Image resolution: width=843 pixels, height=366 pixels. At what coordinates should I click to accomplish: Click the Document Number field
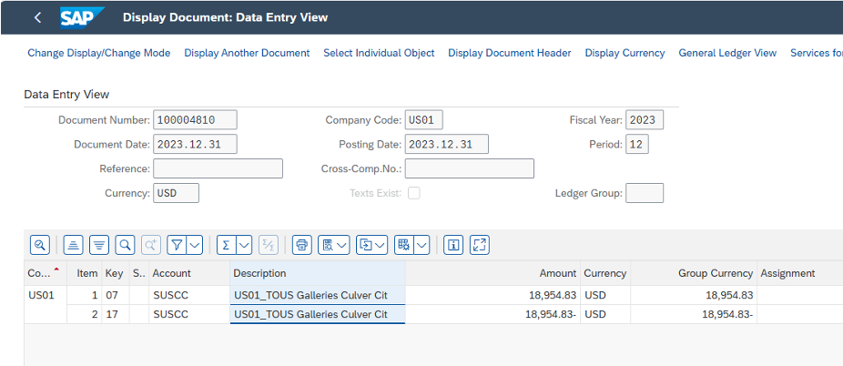pos(195,120)
